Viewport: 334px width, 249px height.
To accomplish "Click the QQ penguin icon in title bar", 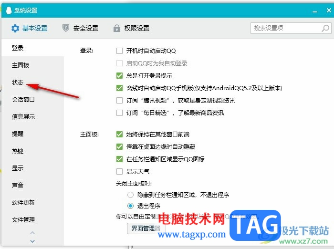I will (x=9, y=10).
